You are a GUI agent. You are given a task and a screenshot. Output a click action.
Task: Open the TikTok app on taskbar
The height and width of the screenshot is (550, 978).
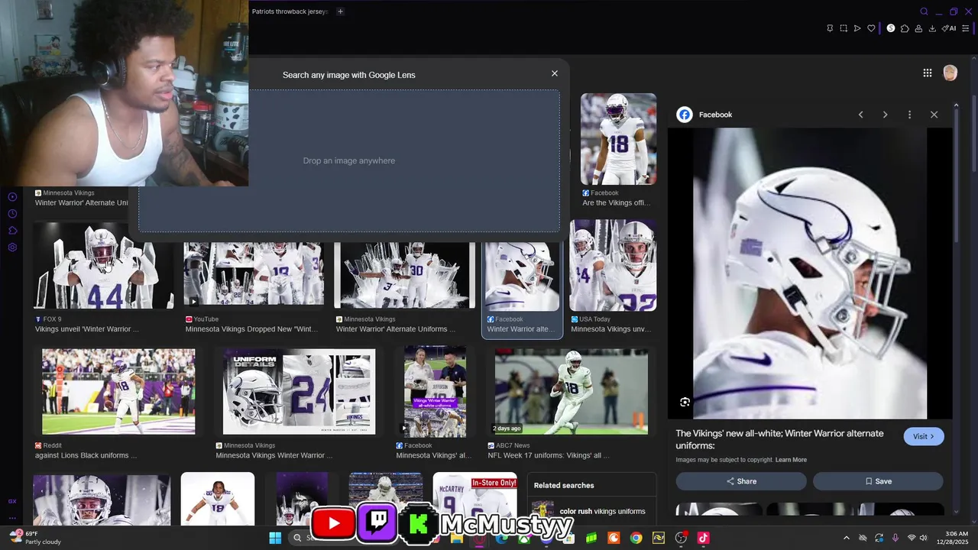[703, 538]
